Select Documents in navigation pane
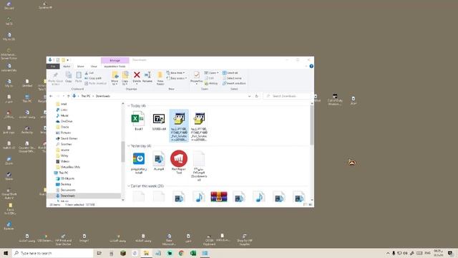Screen dimensions: 458x258 [66, 190]
